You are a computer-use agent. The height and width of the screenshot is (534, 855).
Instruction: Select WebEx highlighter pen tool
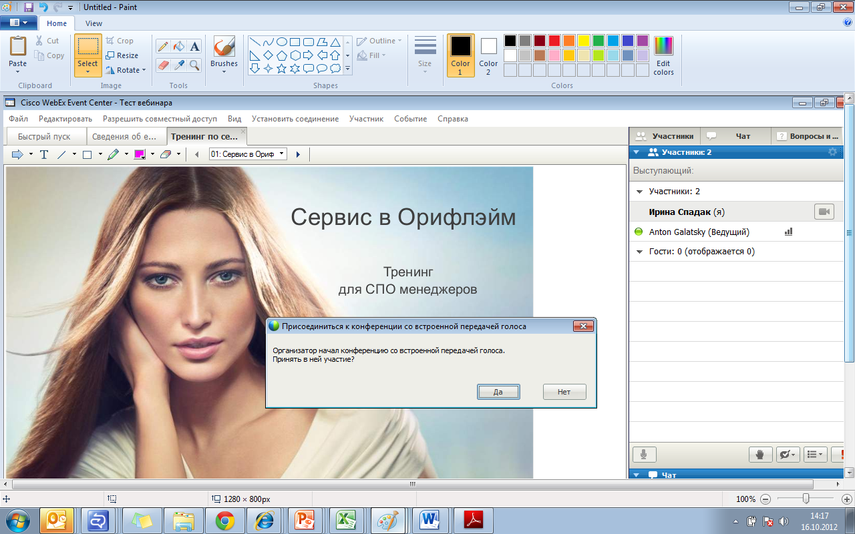(113, 154)
